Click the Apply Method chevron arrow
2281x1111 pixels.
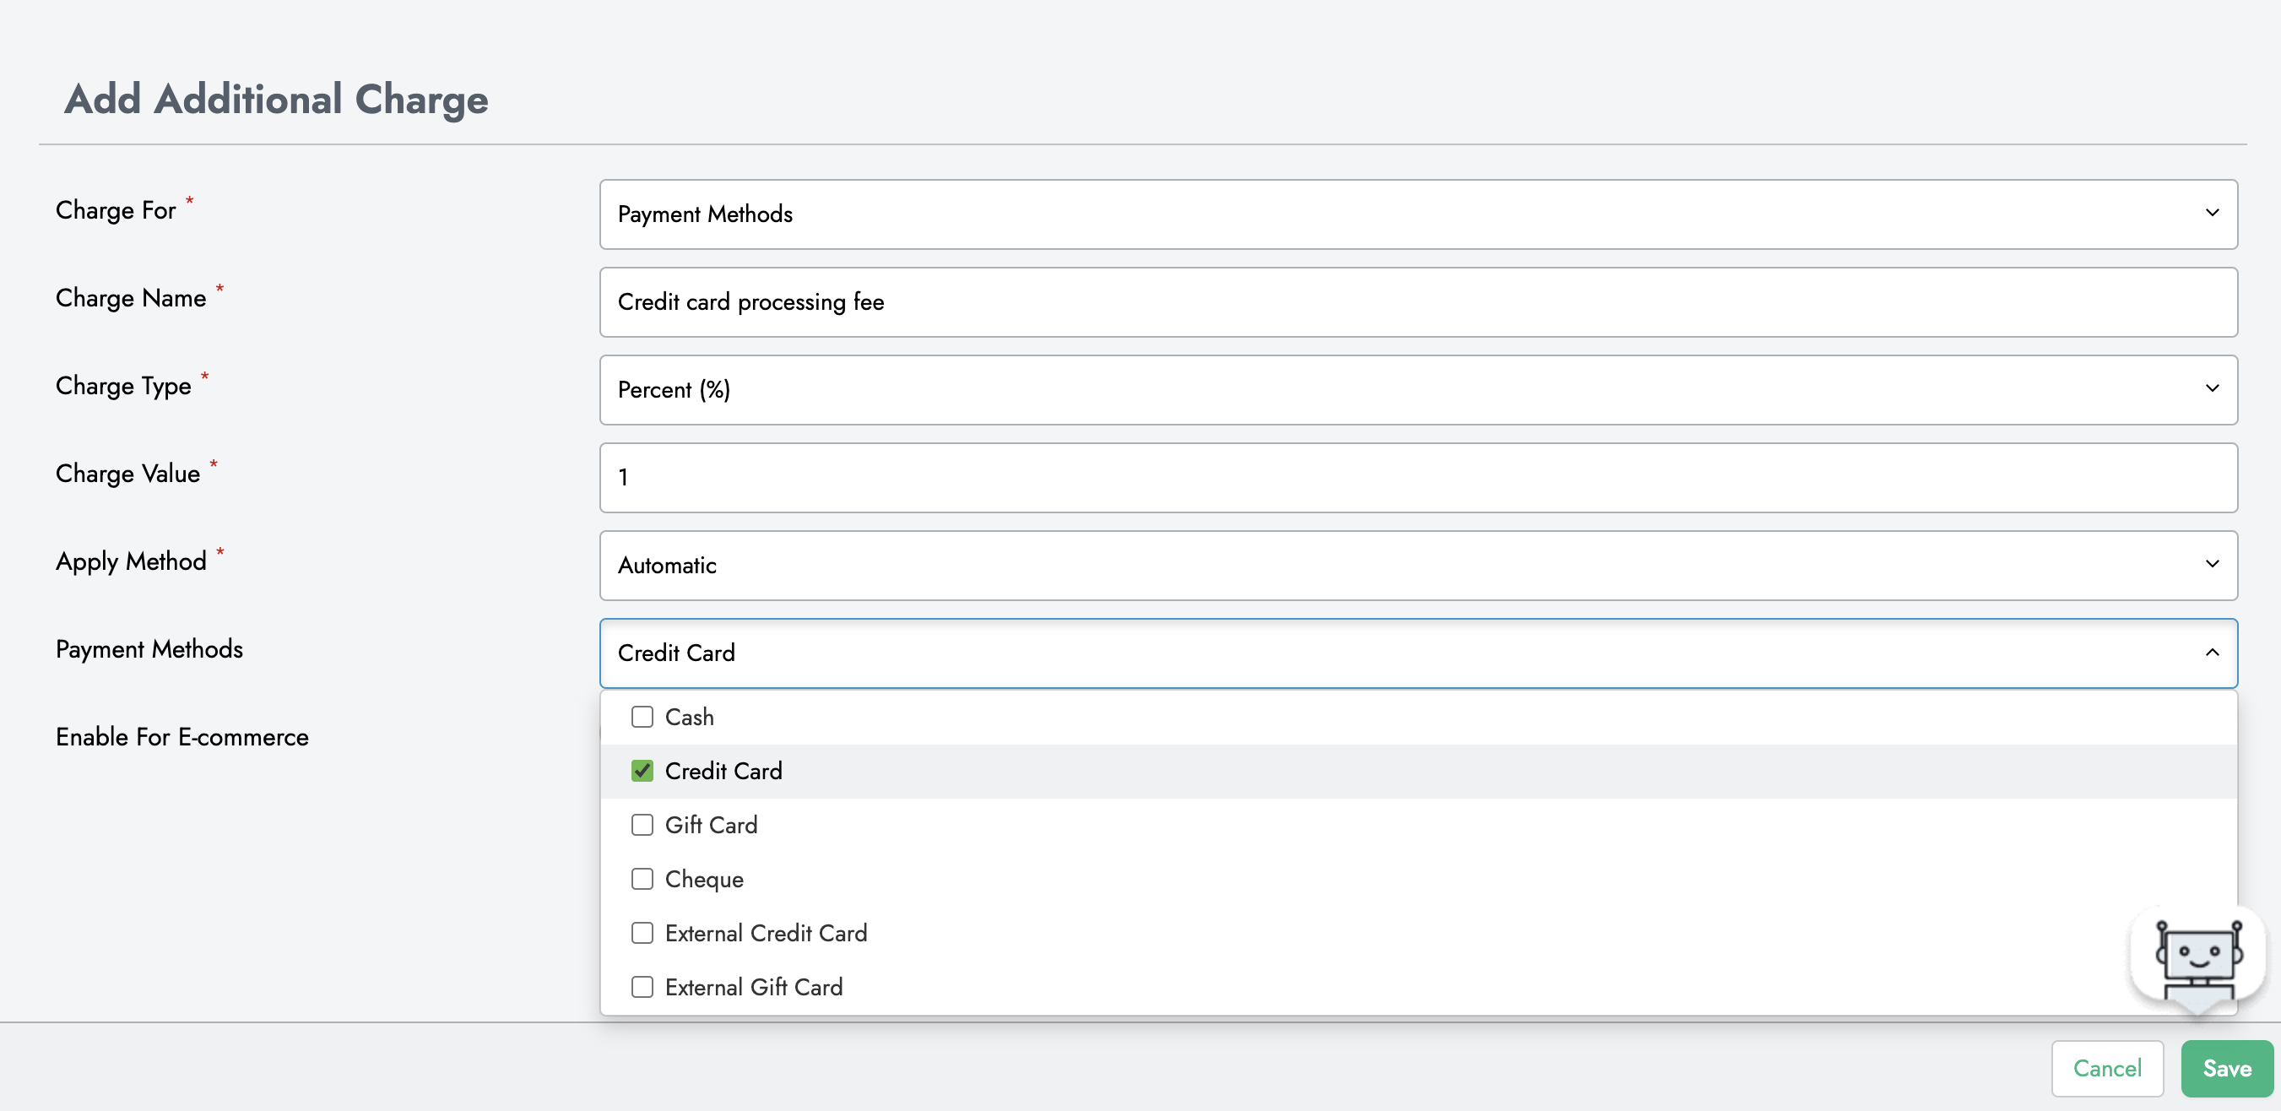click(x=2211, y=565)
